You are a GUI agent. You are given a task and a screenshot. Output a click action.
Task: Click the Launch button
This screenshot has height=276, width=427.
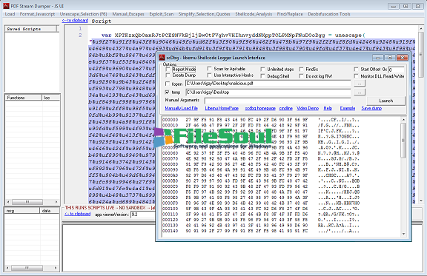pos(386,101)
